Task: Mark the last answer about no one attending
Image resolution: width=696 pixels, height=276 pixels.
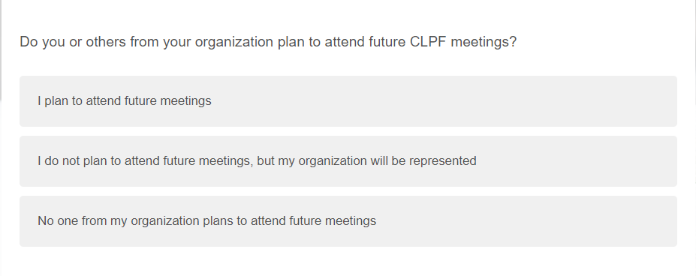Action: (348, 221)
